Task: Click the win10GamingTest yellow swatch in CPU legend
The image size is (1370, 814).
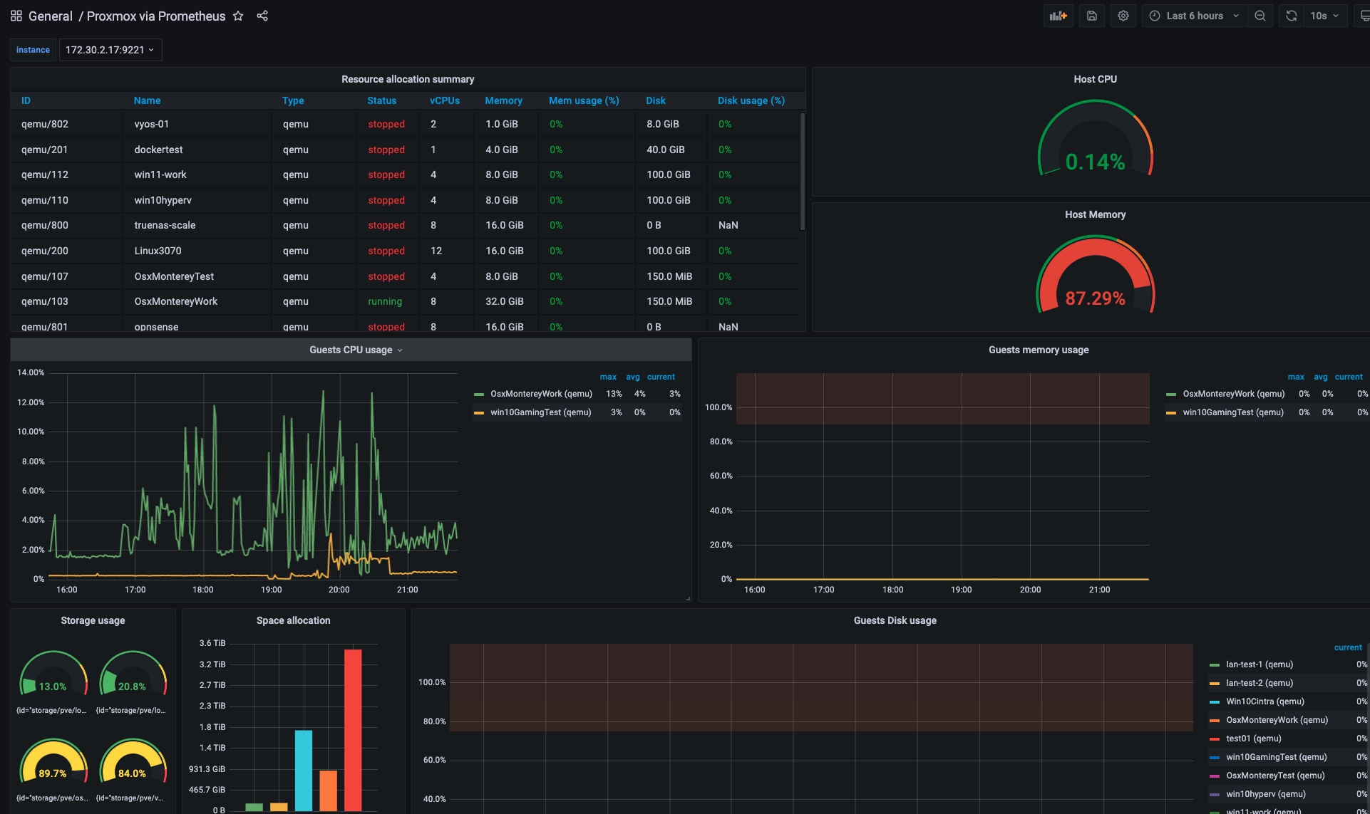Action: [479, 412]
